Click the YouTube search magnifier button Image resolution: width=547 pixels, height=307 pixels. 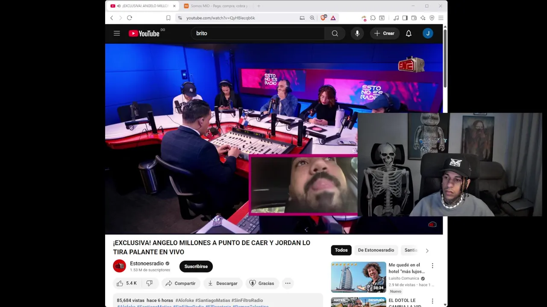(335, 33)
